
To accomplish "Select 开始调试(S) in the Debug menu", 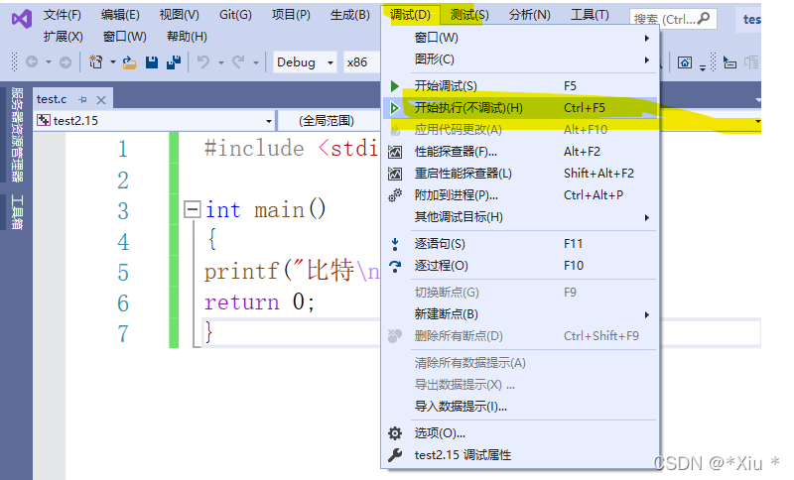I will tap(520, 86).
